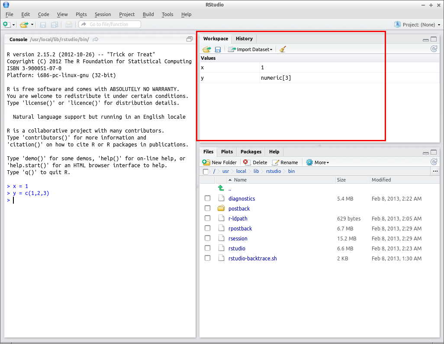
Task: Clear the workspace with the broom icon
Action: tap(282, 49)
